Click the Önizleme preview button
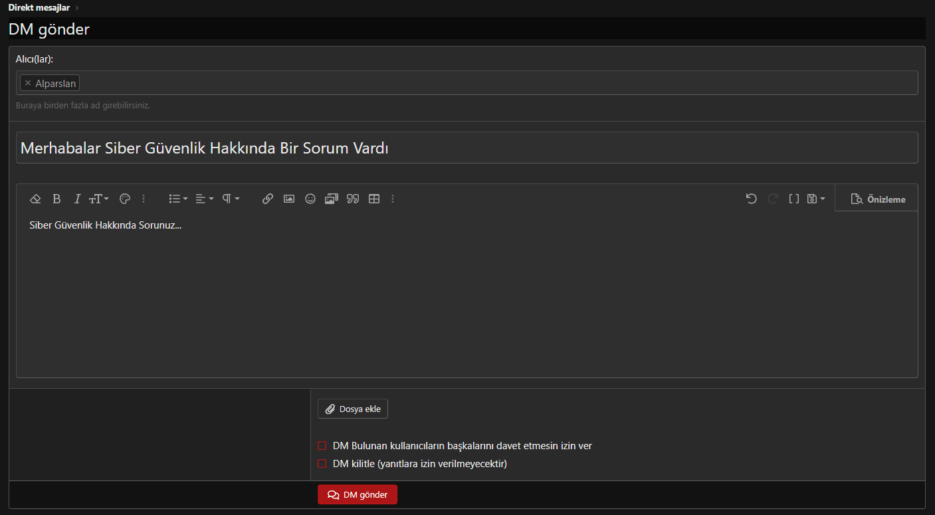The width and height of the screenshot is (935, 515). 877,199
